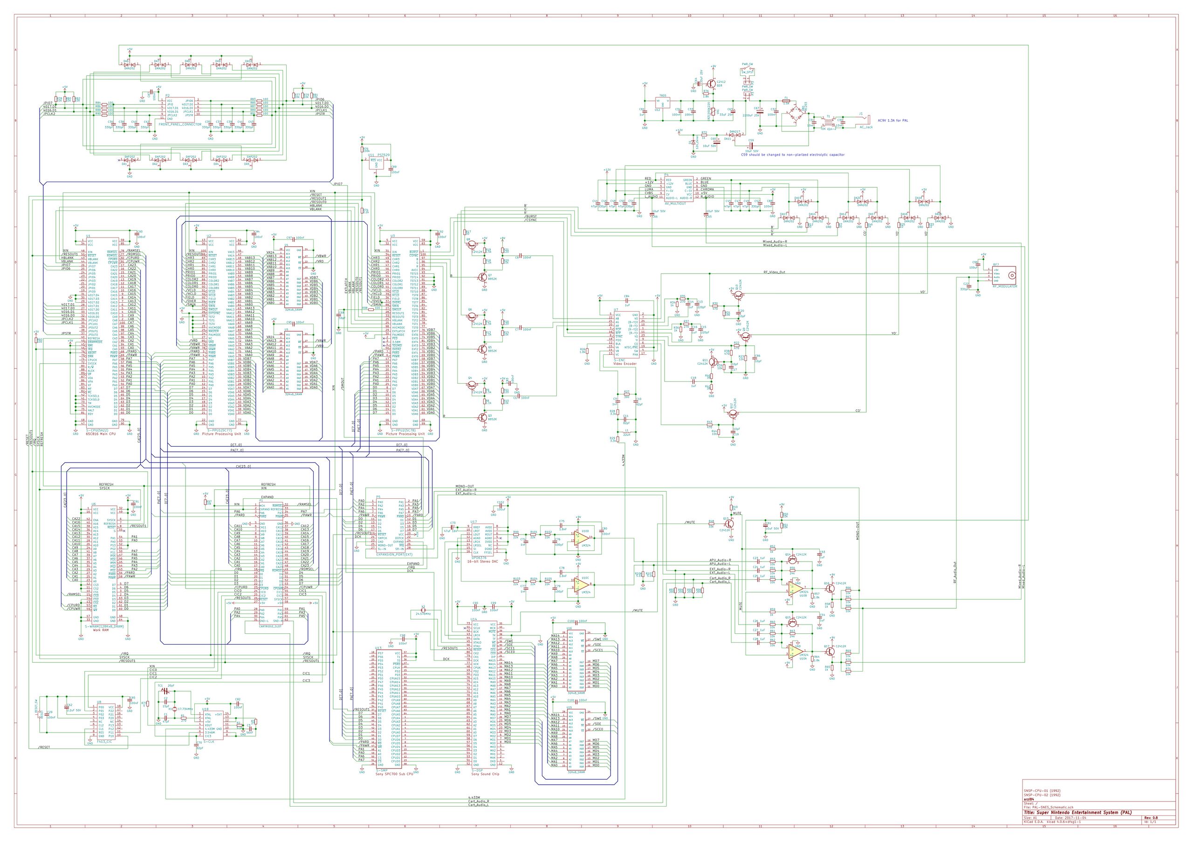The width and height of the screenshot is (1193, 842).
Task: Click the S-CPU 65C816 main CPU chip
Action: [x=102, y=332]
